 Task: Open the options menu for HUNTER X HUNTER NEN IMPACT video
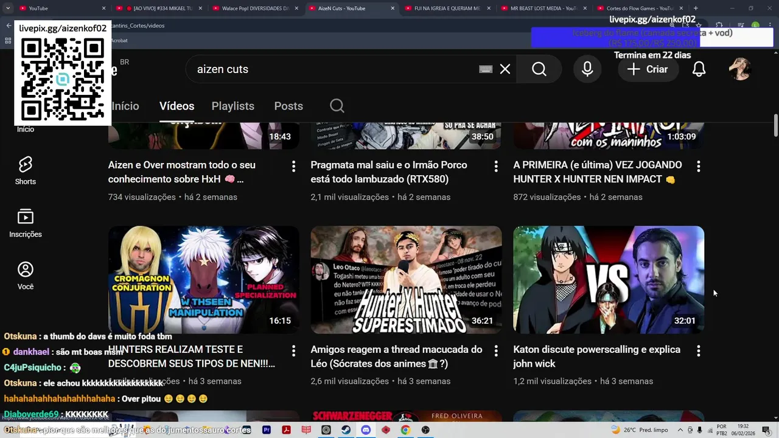pos(699,166)
